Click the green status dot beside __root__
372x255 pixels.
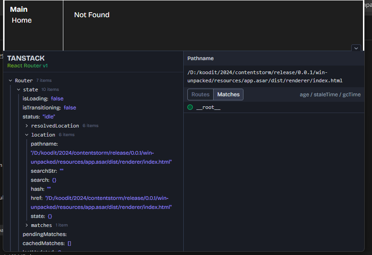point(190,107)
